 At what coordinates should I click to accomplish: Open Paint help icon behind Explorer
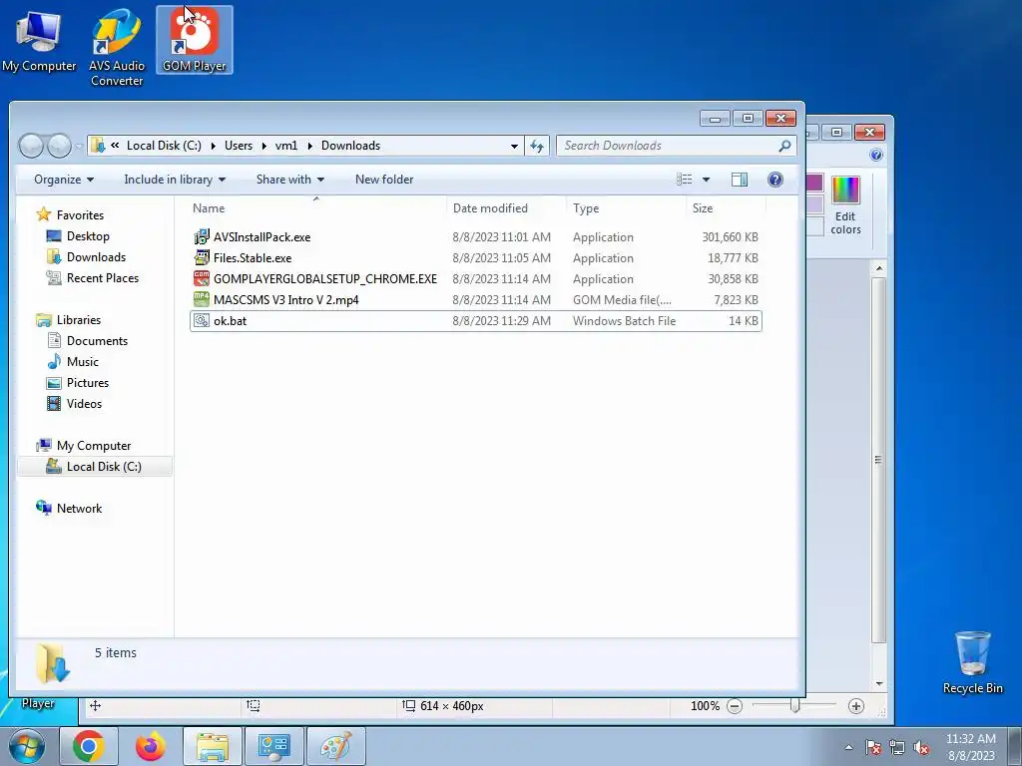point(876,155)
